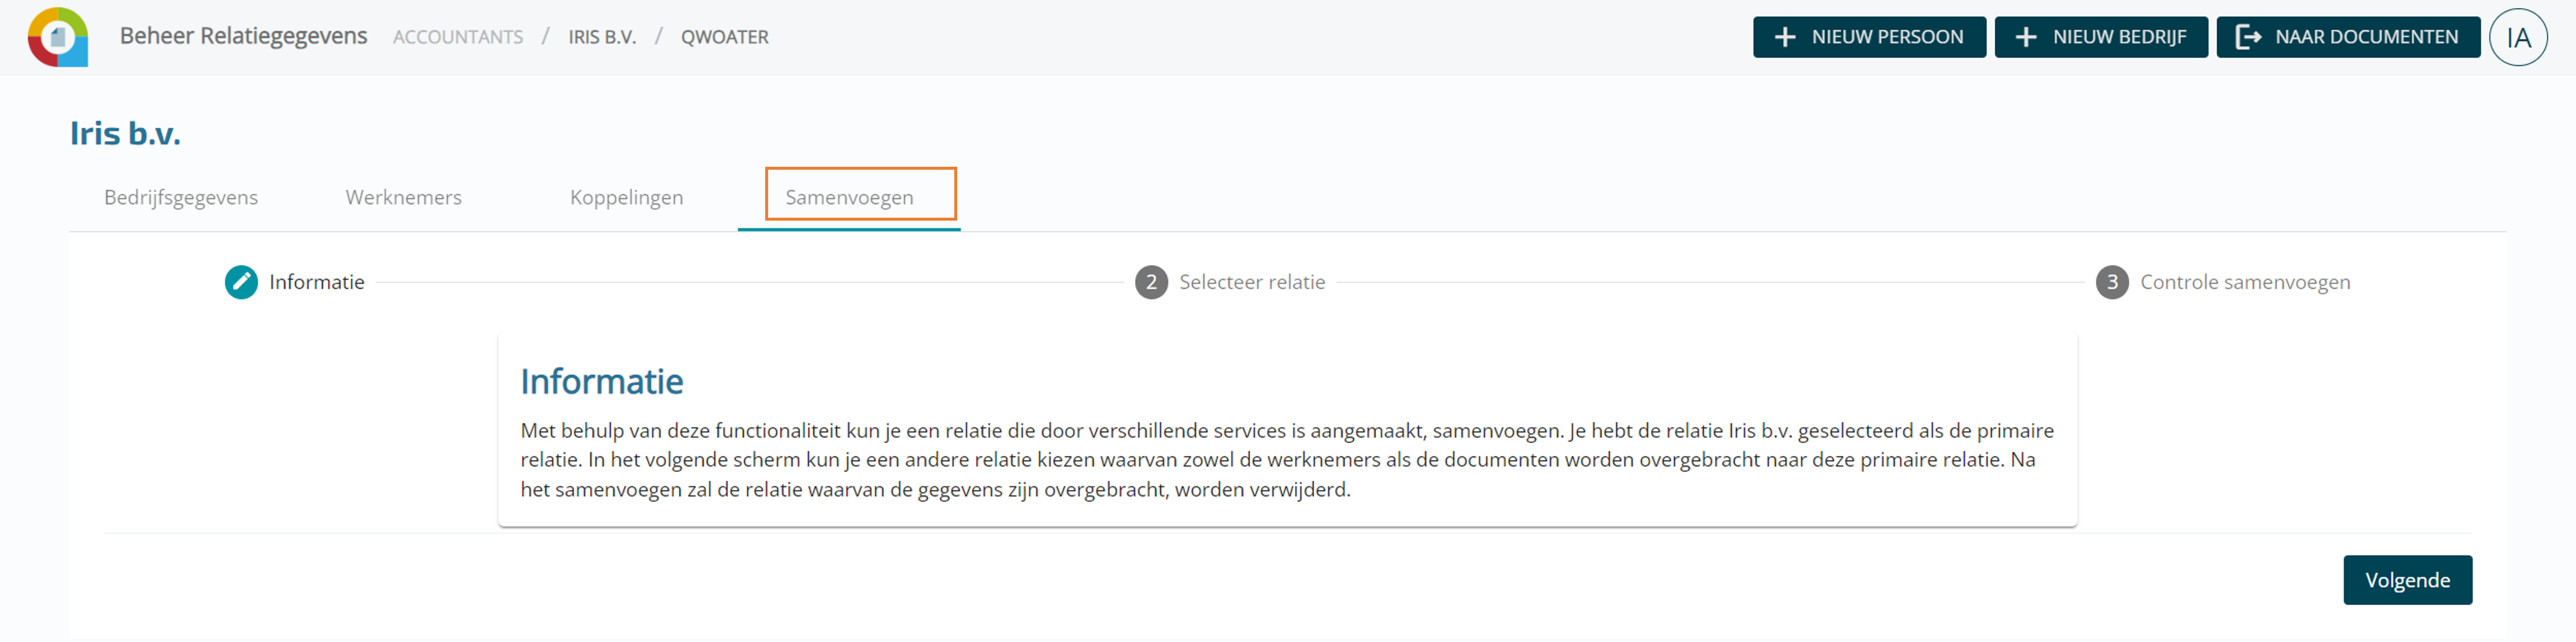Switch to the Werknemers tab
Viewport: 2576px width, 642px height.
(x=404, y=197)
